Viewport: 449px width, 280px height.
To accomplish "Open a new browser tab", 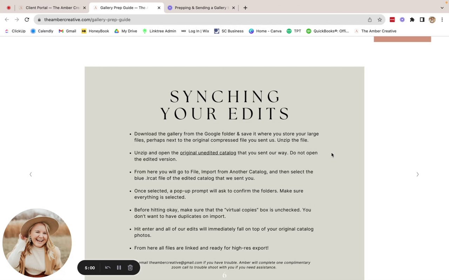I will point(245,8).
